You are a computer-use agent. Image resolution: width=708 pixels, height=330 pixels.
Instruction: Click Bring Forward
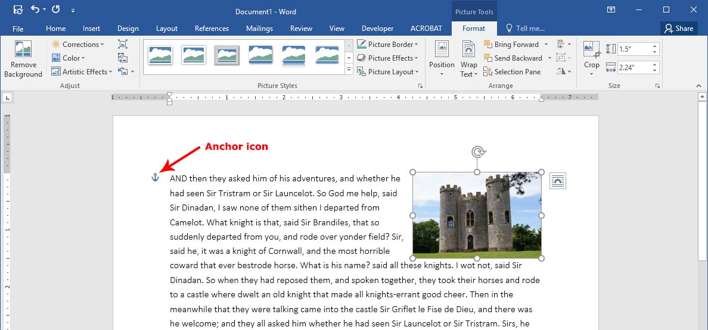[511, 44]
